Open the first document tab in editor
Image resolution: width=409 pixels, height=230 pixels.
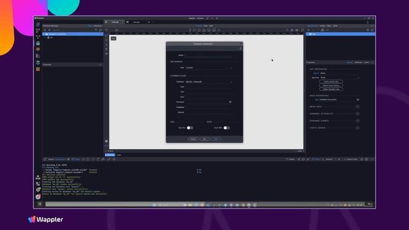(115, 22)
